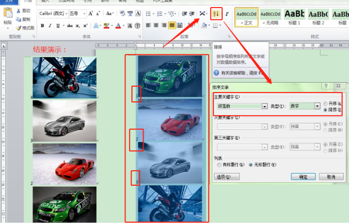The height and width of the screenshot is (223, 349).
Task: Click the Enclosed Character circle icon
Action: pyautogui.click(x=137, y=26)
